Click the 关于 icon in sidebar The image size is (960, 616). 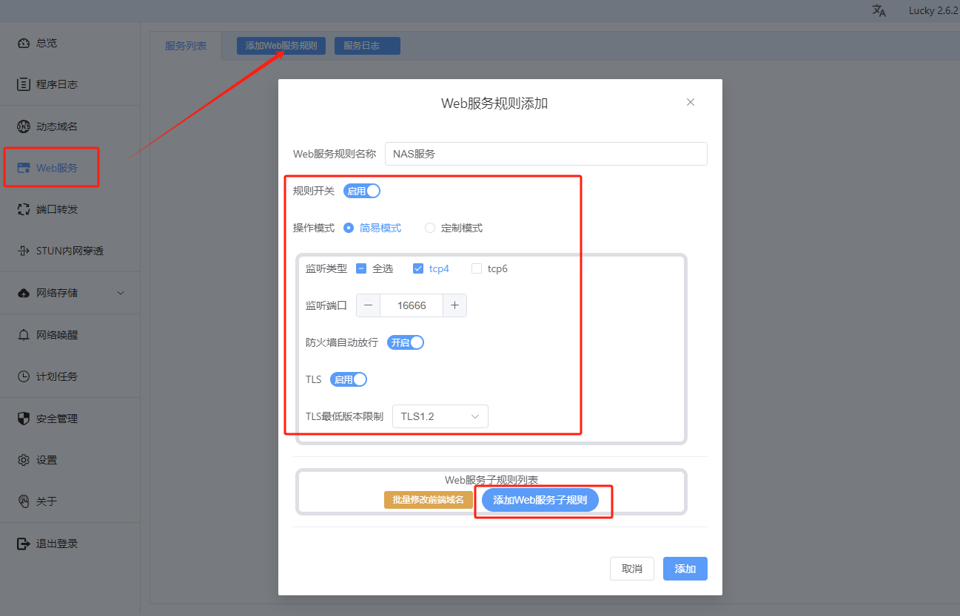click(24, 501)
